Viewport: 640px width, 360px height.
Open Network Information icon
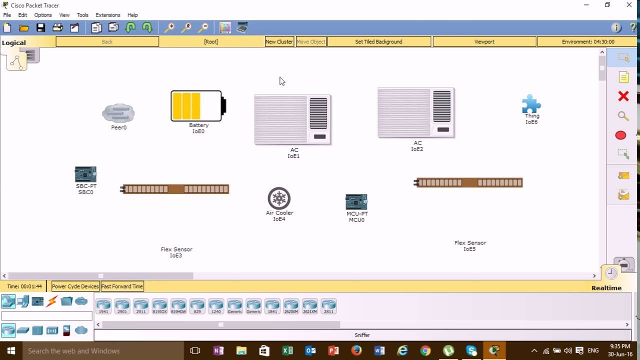[x=616, y=28]
